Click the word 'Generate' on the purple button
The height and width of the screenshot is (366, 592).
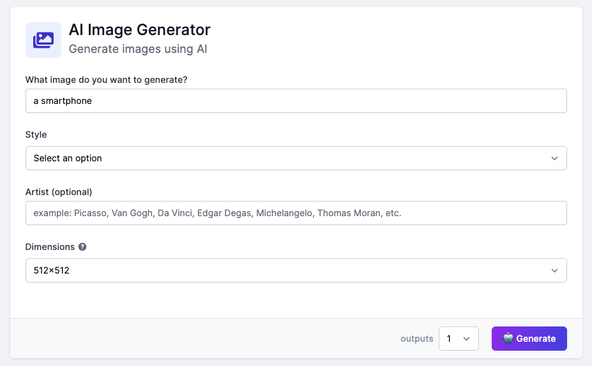(x=536, y=339)
